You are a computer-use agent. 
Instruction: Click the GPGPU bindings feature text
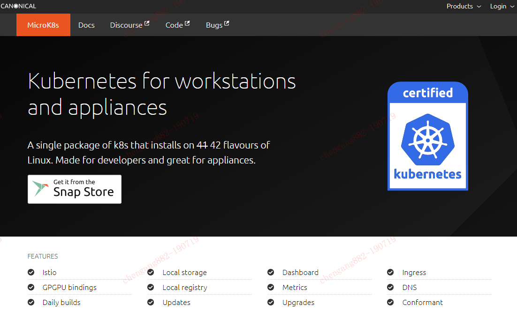tap(69, 288)
